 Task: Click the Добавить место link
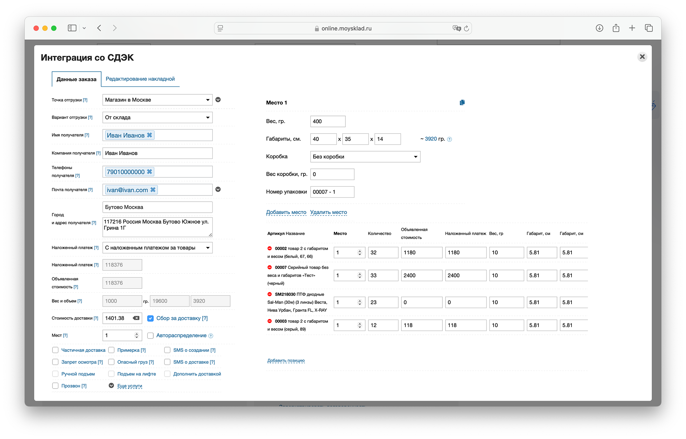(x=286, y=212)
